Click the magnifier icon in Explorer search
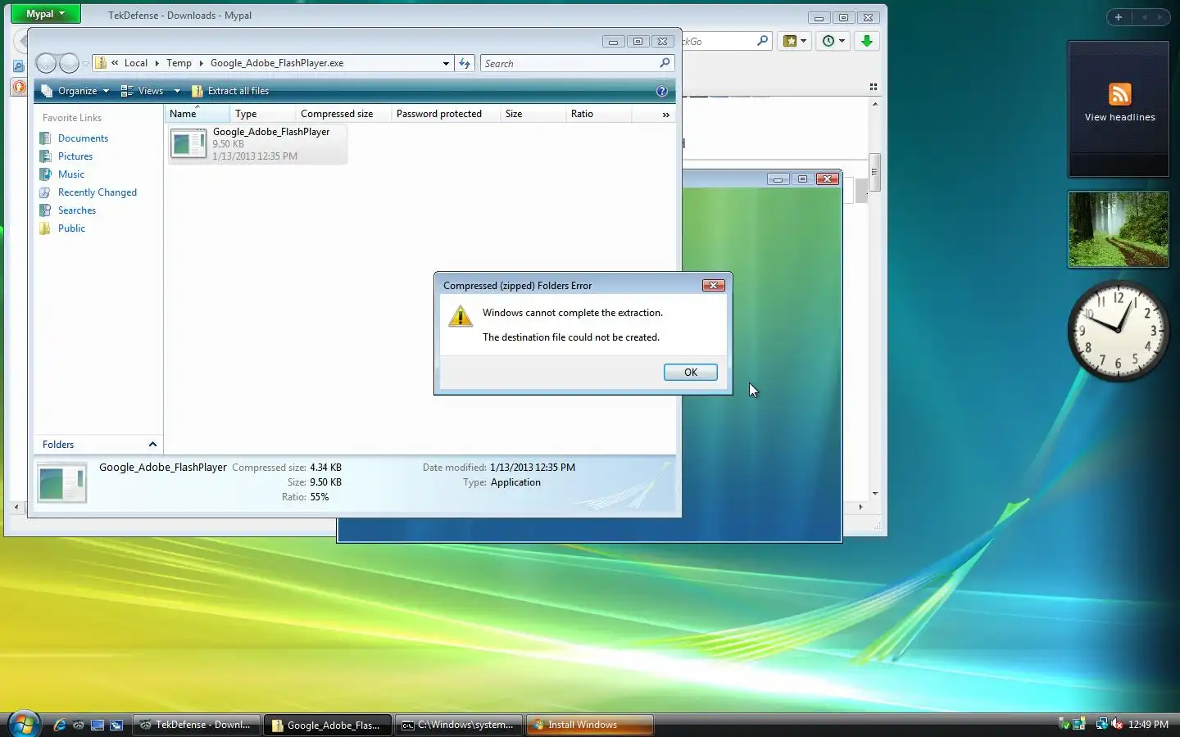The height and width of the screenshot is (737, 1180). pyautogui.click(x=665, y=63)
